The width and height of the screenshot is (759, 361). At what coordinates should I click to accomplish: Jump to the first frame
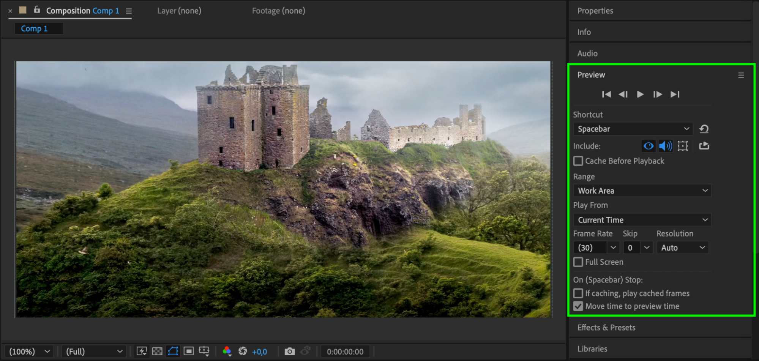point(606,95)
